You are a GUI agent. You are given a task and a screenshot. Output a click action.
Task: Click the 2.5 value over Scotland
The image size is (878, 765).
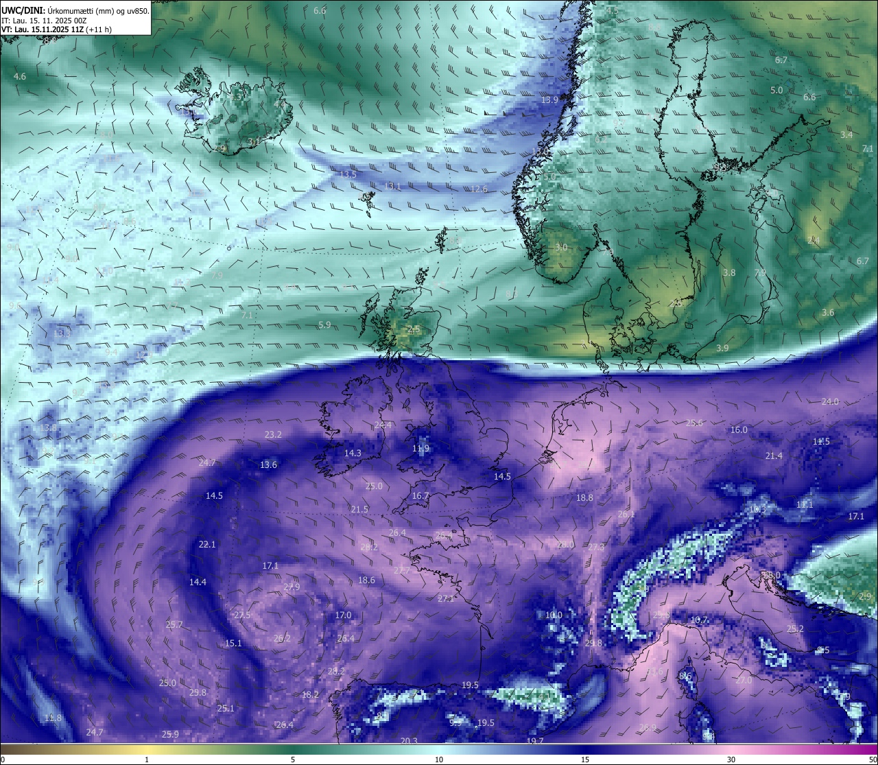[x=414, y=329]
